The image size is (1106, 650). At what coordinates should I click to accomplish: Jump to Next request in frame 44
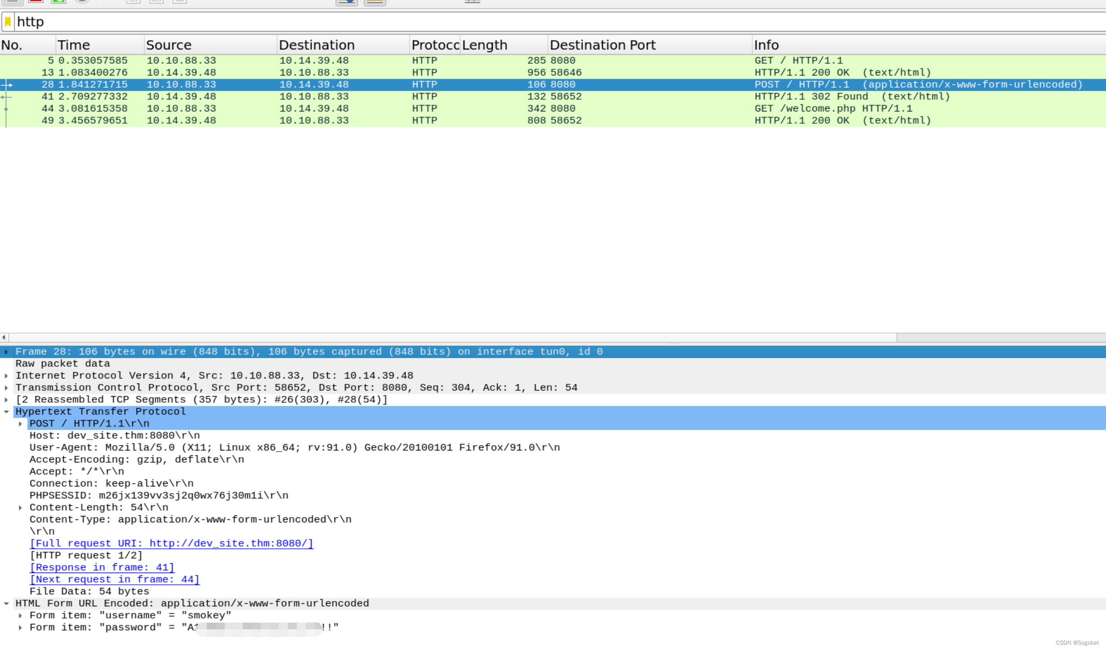115,579
